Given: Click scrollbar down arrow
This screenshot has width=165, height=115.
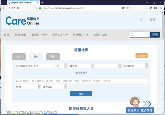Looking at the screenshot, I should point(163,113).
